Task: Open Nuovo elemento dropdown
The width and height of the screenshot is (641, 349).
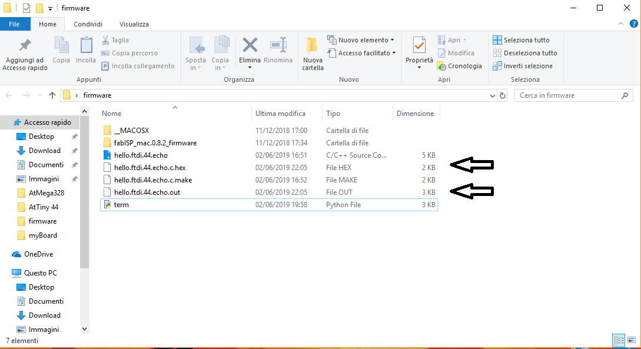Action: click(x=361, y=40)
